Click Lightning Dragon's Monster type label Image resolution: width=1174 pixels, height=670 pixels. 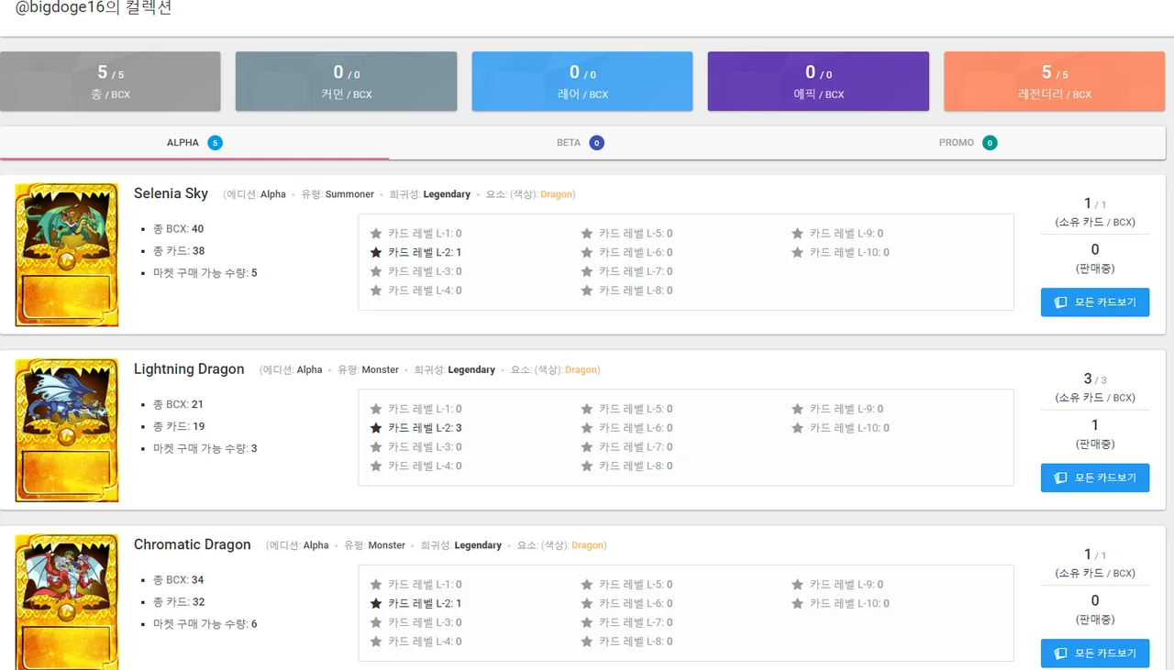[381, 370]
